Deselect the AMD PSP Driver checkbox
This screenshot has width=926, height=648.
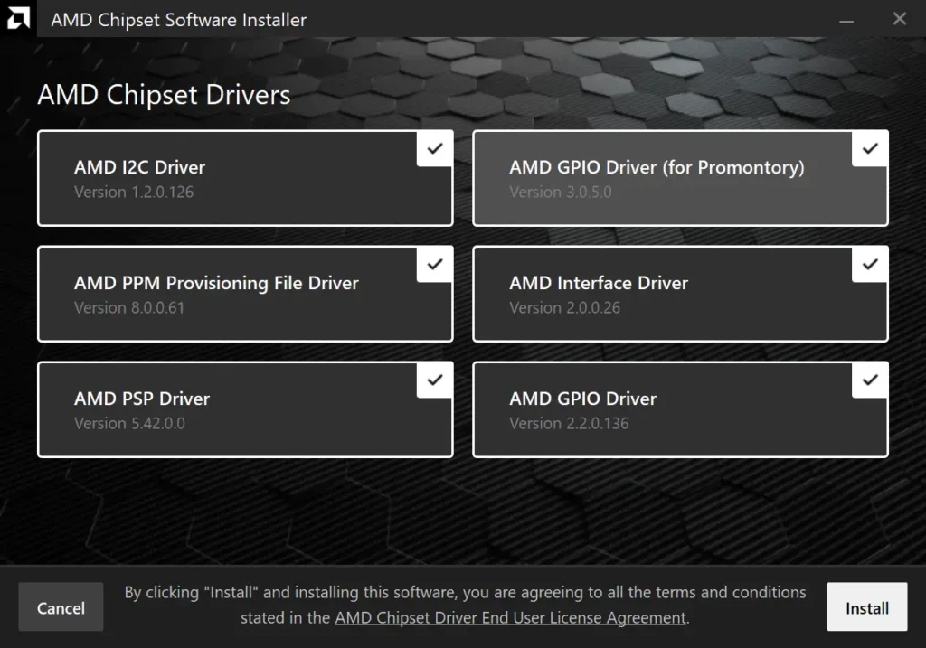click(x=435, y=380)
